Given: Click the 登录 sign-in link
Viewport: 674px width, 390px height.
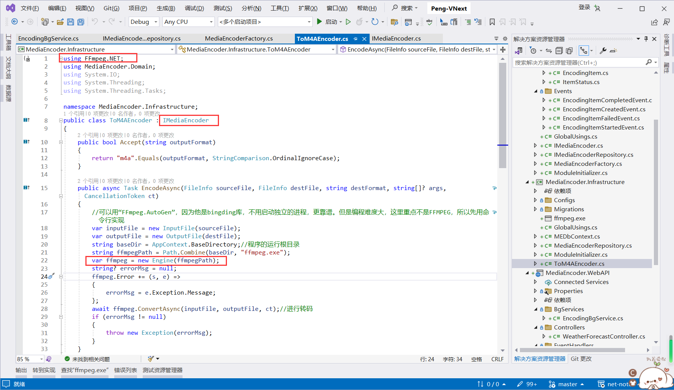Looking at the screenshot, I should (x=584, y=7).
